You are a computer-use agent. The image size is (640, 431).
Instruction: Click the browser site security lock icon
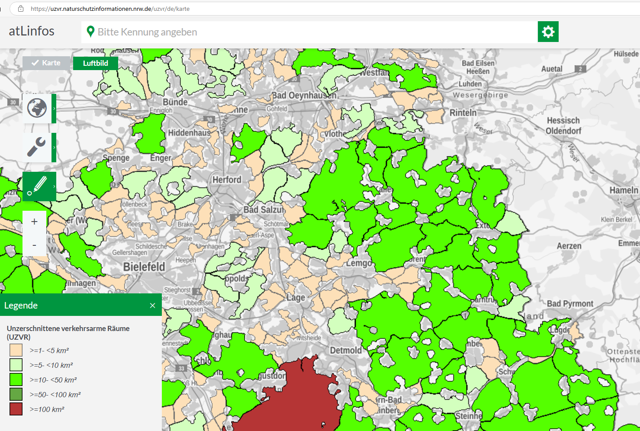click(20, 9)
